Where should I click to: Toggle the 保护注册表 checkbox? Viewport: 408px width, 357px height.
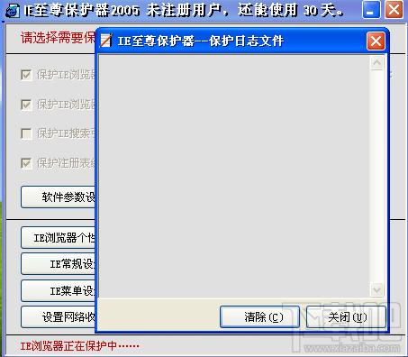coord(26,163)
